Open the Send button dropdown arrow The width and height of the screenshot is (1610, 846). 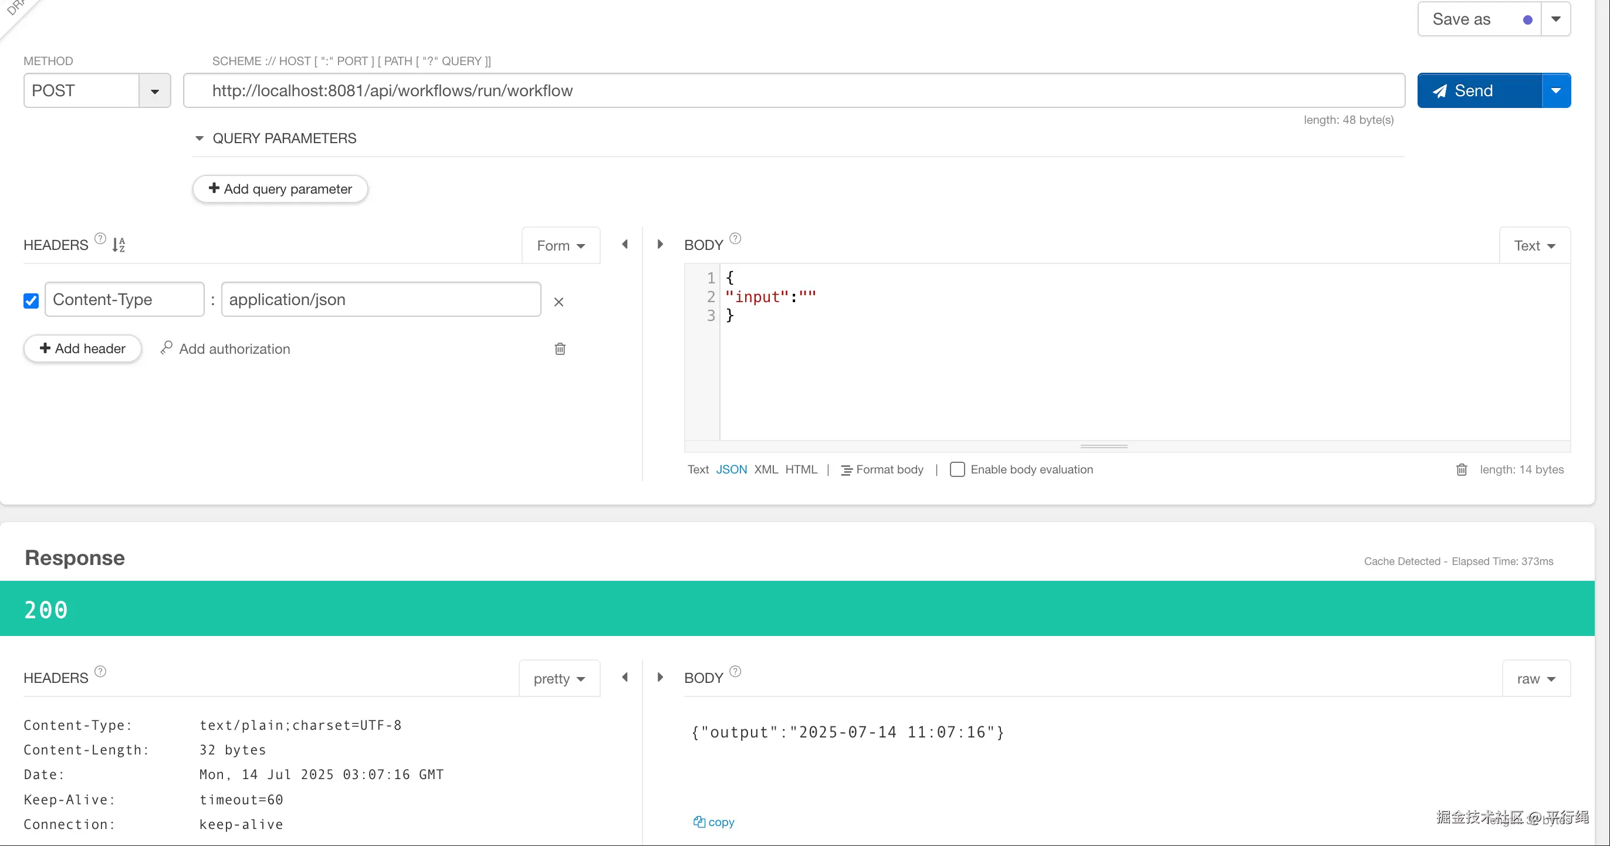pyautogui.click(x=1555, y=91)
